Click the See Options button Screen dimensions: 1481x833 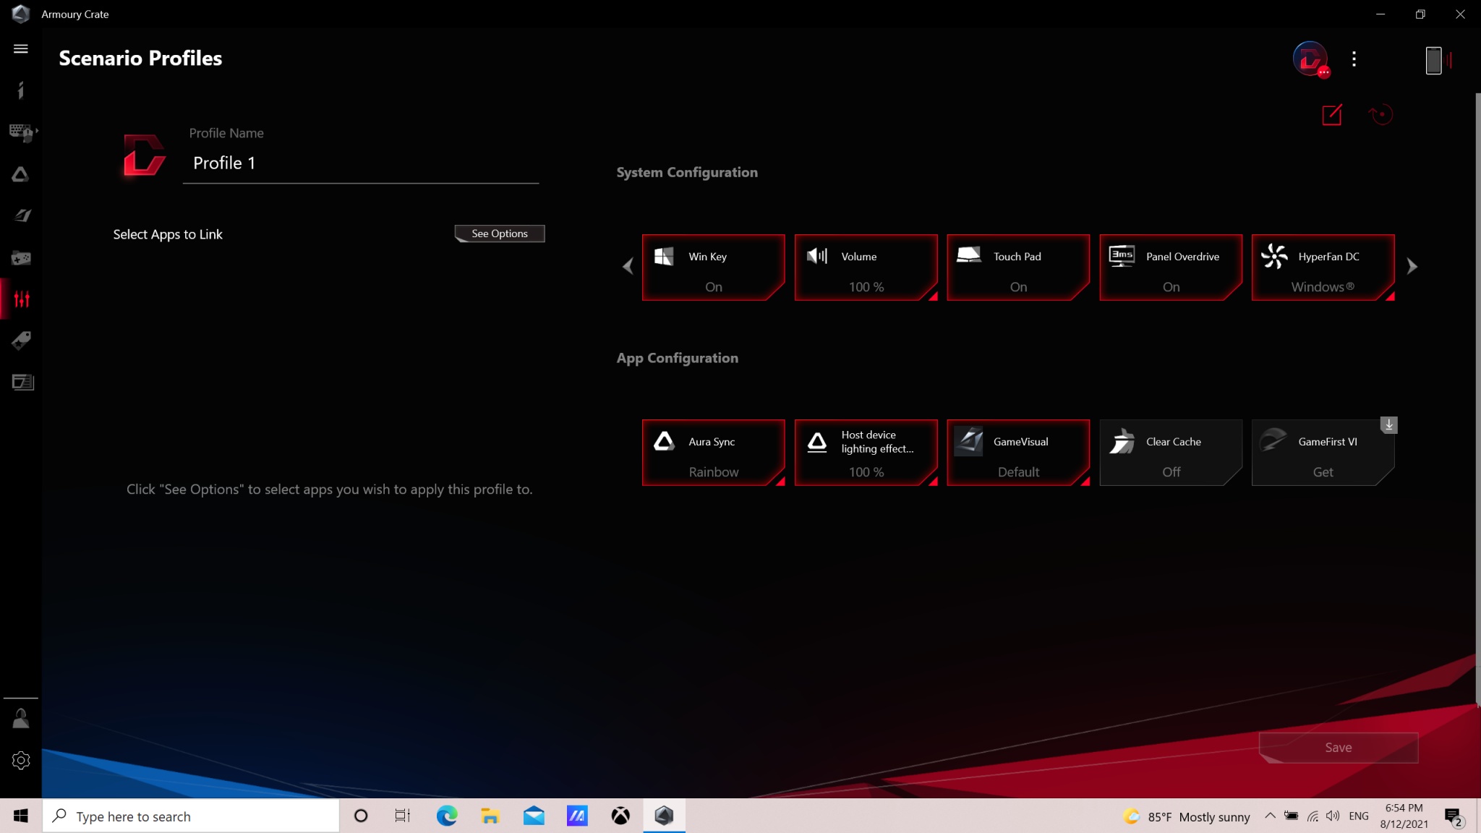500,234
